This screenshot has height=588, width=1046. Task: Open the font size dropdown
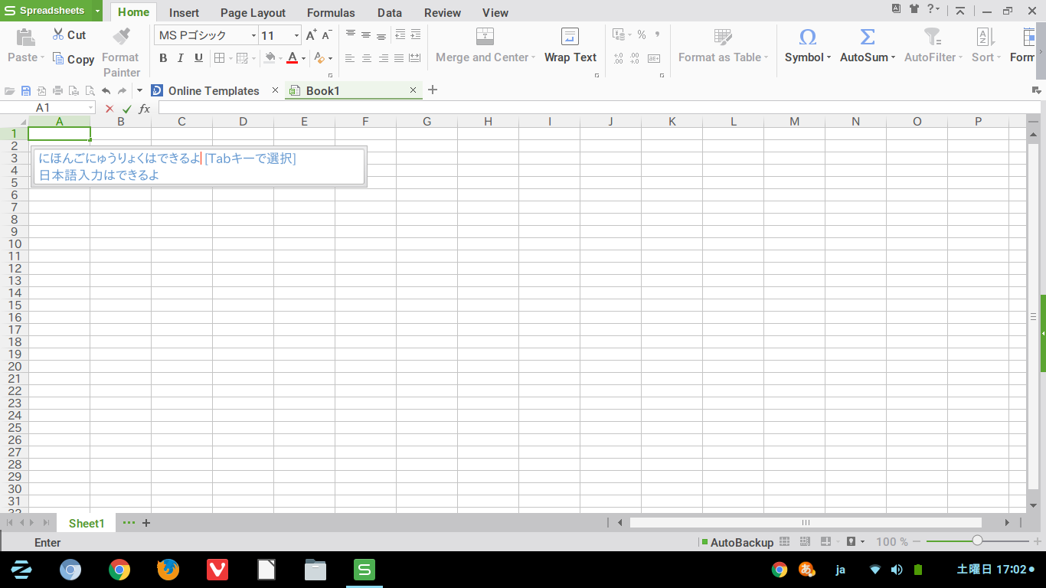pyautogui.click(x=296, y=36)
